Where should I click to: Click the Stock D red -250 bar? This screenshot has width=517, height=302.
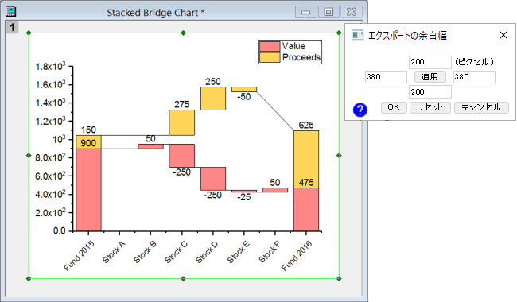[x=213, y=179]
